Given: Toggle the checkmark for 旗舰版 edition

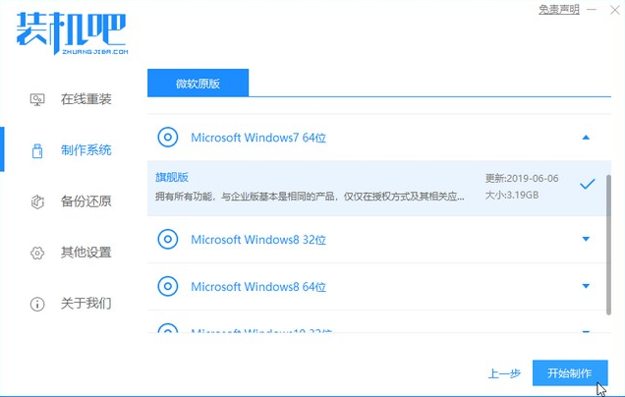Looking at the screenshot, I should tap(587, 184).
